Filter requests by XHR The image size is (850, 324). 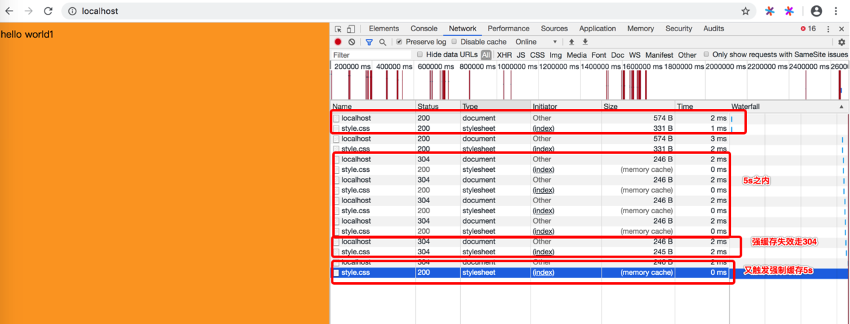pyautogui.click(x=505, y=55)
